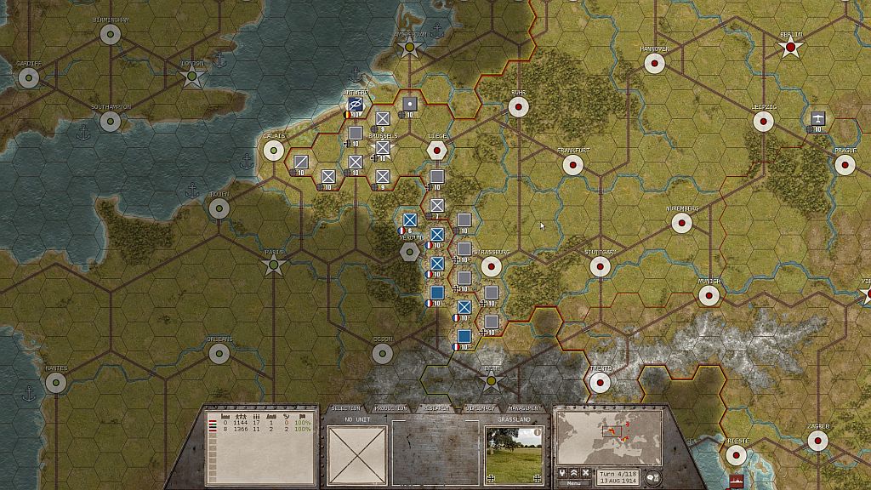Select the artillery unit northeast of Antwerp

(409, 104)
